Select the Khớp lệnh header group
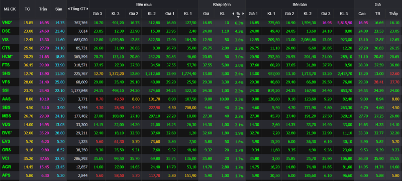 [222, 5]
